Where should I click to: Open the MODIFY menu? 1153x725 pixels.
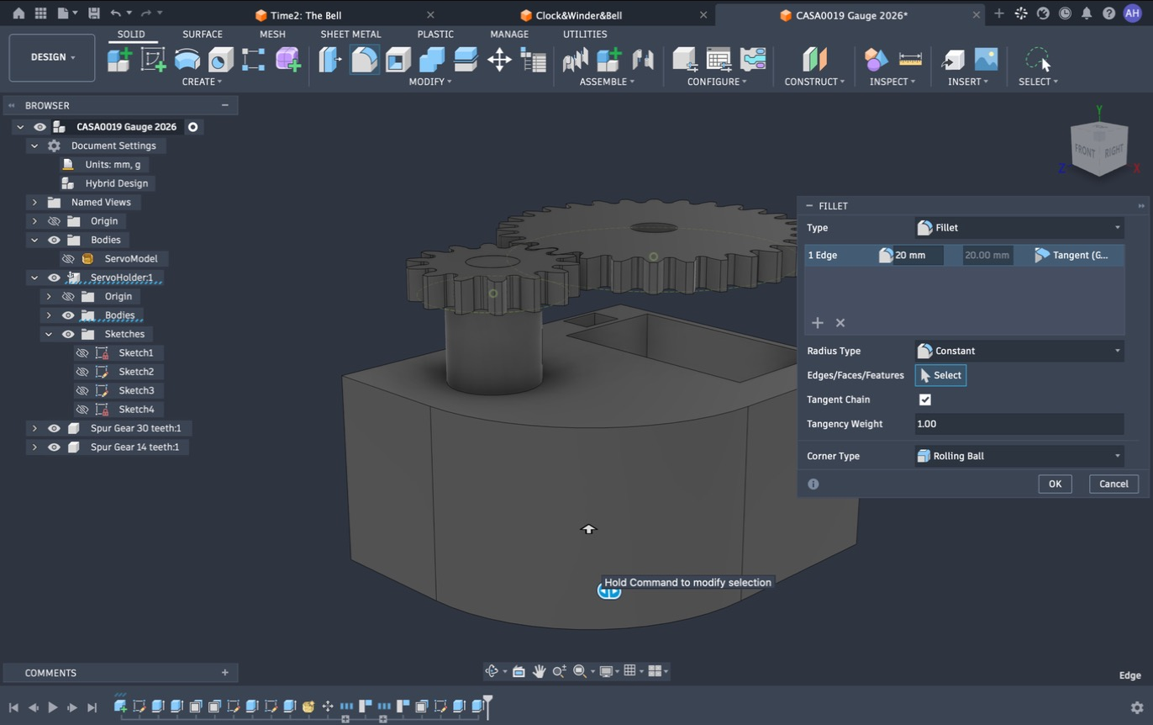pos(430,82)
